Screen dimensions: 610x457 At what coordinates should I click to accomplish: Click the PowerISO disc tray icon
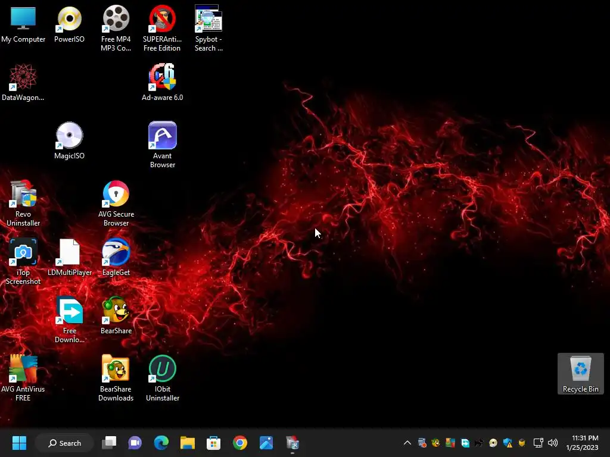[493, 443]
